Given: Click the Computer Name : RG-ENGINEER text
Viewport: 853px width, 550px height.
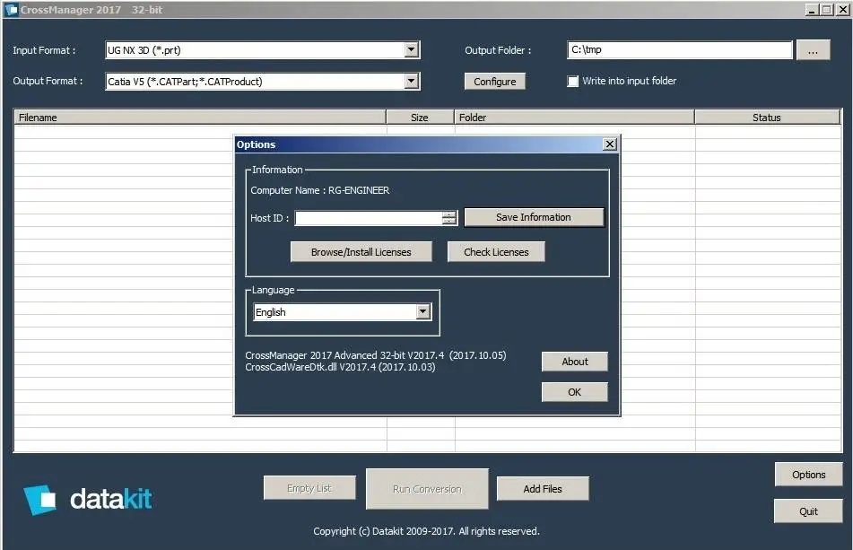Looking at the screenshot, I should pos(320,190).
